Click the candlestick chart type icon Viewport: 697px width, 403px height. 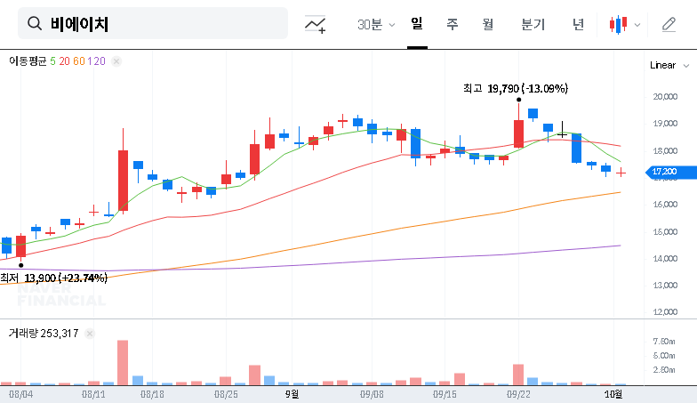(618, 24)
